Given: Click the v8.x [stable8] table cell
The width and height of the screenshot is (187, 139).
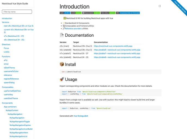Looking at the screenshot, I should coord(65,50).
